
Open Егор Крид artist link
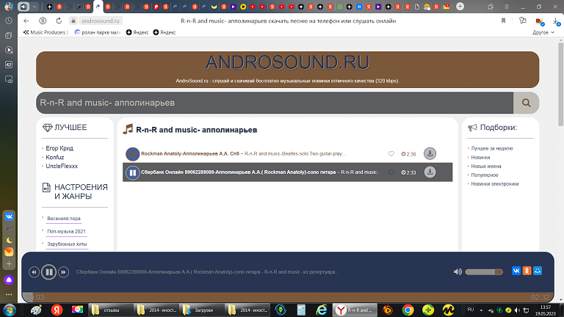point(59,148)
